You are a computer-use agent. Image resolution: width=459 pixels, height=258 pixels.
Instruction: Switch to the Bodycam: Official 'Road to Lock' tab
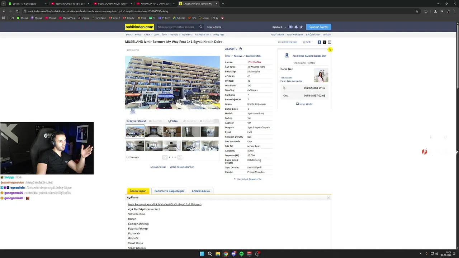(70, 4)
